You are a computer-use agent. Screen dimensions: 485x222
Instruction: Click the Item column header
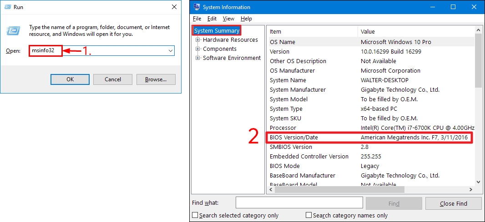coord(313,31)
